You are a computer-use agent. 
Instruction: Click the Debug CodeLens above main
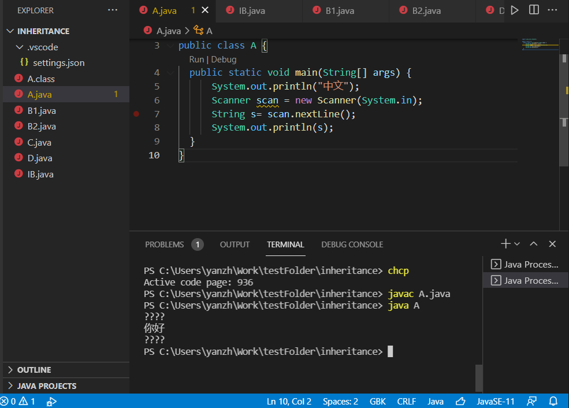pyautogui.click(x=224, y=60)
